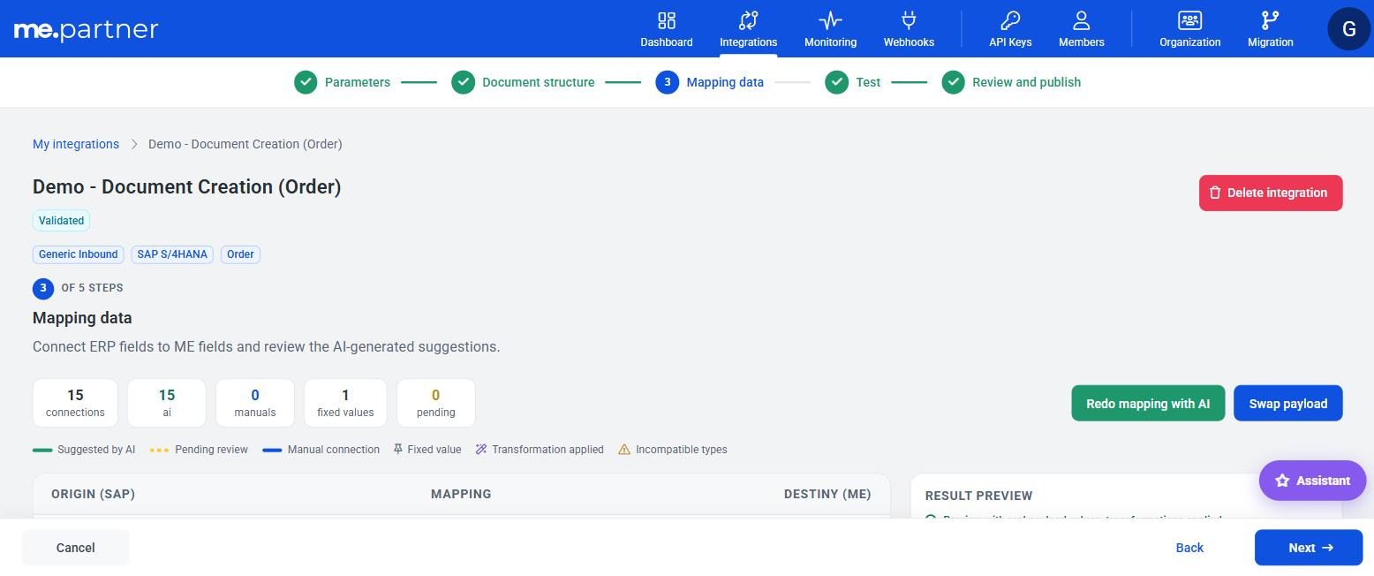Follow the My integrations breadcrumb link

76,144
